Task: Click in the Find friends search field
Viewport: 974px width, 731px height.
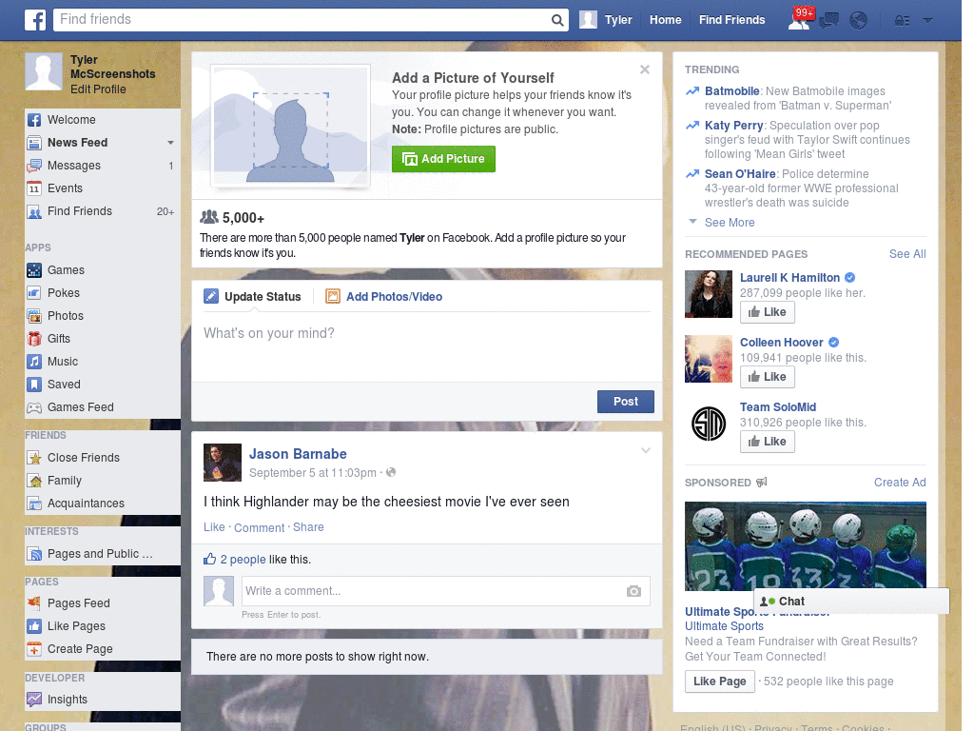Action: coord(302,20)
